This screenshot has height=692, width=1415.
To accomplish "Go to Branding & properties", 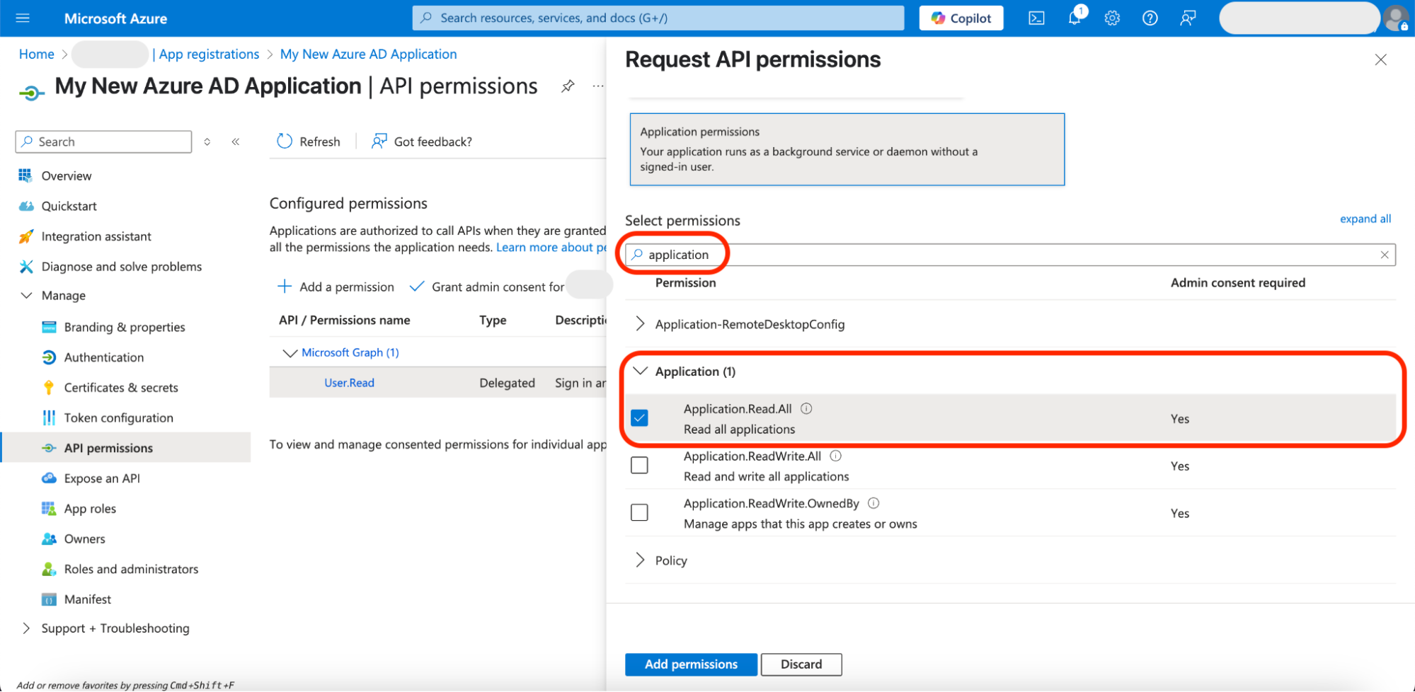I will pyautogui.click(x=125, y=327).
